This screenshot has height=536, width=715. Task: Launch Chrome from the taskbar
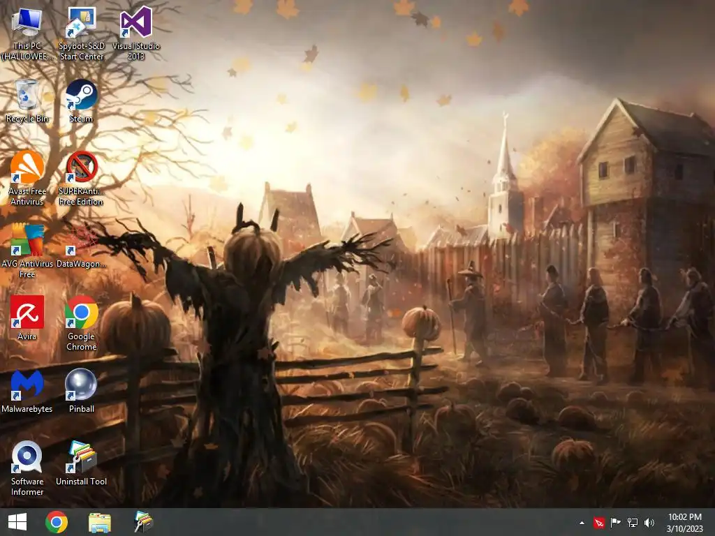tap(57, 522)
